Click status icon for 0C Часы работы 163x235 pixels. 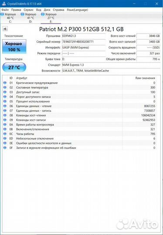5,134
